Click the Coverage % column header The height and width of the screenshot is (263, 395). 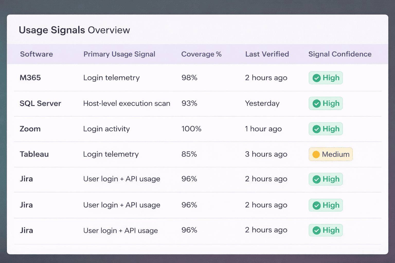(201, 54)
